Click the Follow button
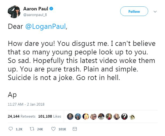The width and height of the screenshot is (165, 136). pyautogui.click(x=134, y=11)
